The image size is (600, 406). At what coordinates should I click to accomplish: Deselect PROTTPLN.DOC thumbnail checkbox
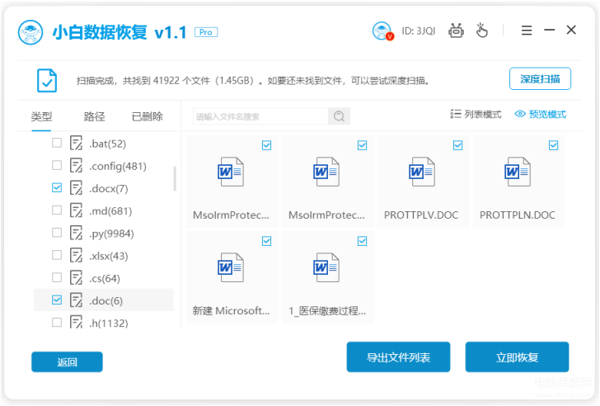tap(553, 145)
